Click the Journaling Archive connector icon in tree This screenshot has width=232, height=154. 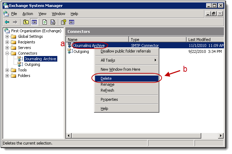tap(20, 59)
